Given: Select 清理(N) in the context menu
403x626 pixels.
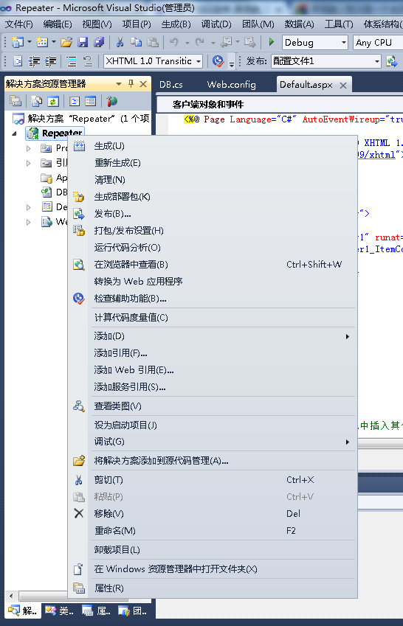Looking at the screenshot, I should coord(213,180).
